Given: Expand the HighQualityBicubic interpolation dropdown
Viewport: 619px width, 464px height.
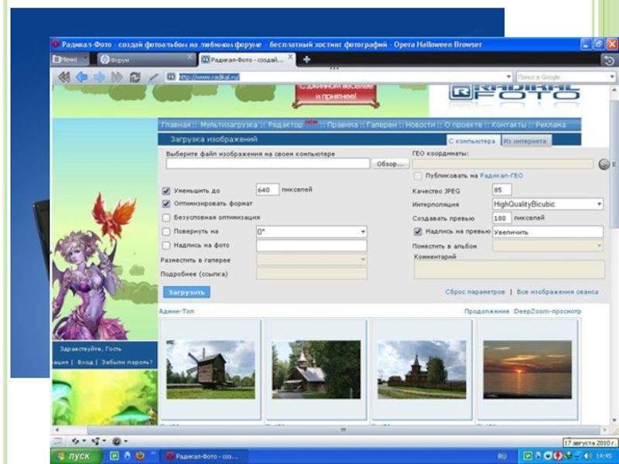Looking at the screenshot, I should [599, 204].
